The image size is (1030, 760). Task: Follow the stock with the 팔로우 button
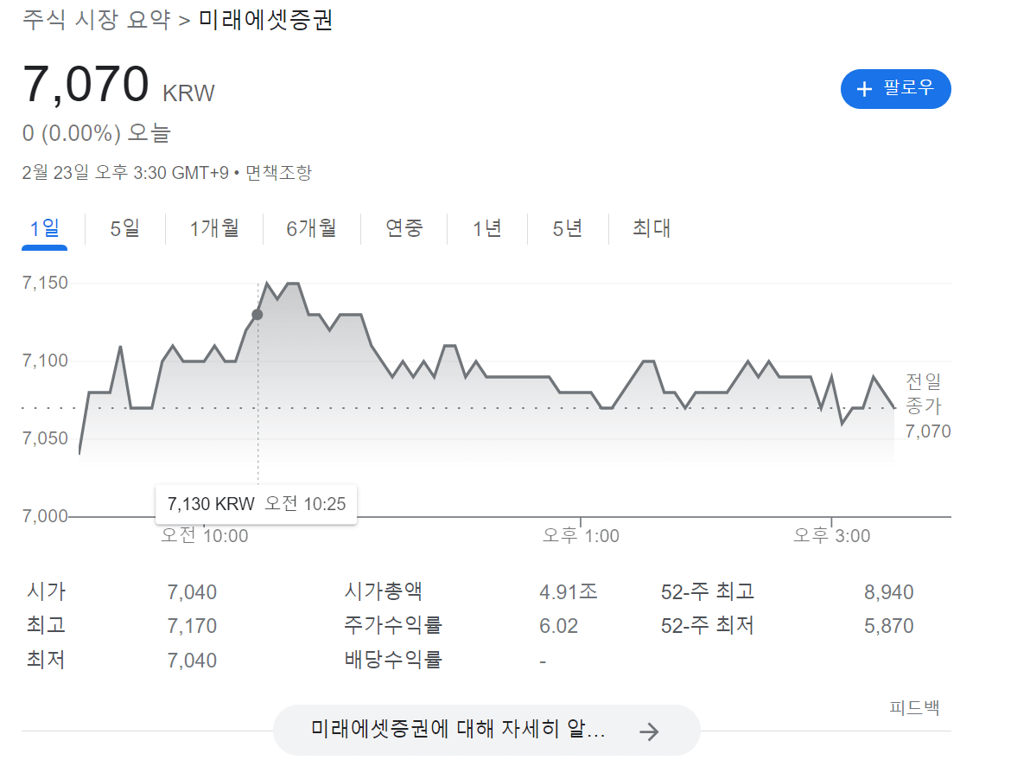click(895, 89)
